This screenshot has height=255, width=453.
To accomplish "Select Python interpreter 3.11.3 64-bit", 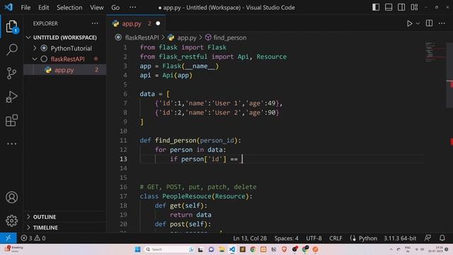I will click(x=400, y=238).
